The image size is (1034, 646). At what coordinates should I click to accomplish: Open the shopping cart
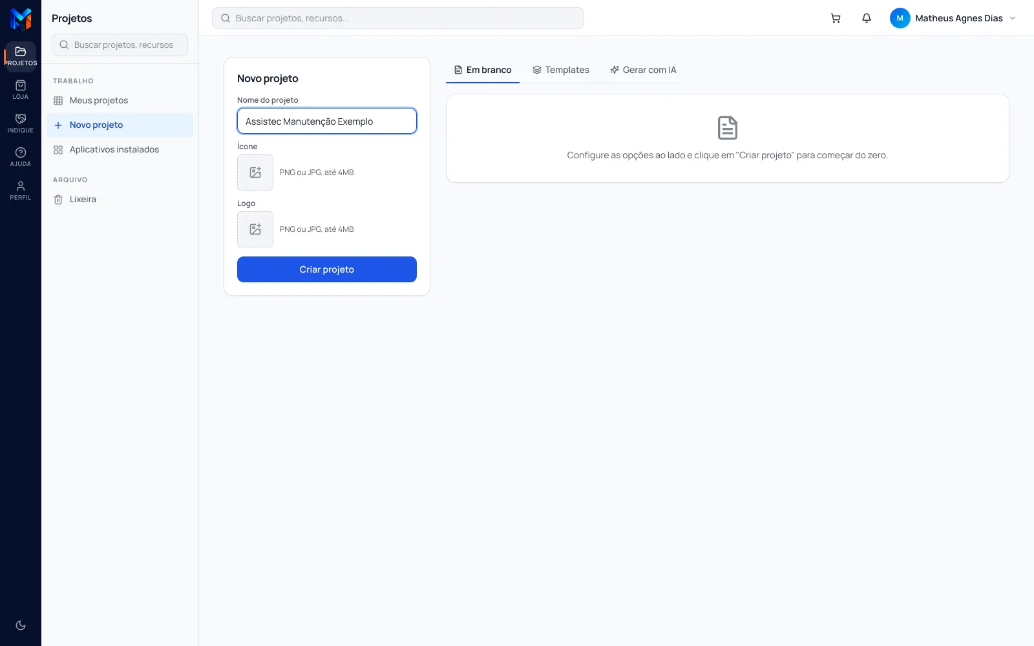(x=836, y=18)
